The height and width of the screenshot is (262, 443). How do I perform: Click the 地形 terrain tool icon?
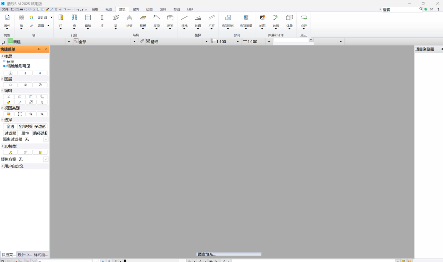tap(276, 18)
